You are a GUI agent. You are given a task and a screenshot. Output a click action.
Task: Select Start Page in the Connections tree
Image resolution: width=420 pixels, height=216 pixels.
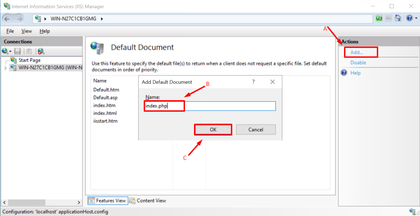[x=29, y=60]
